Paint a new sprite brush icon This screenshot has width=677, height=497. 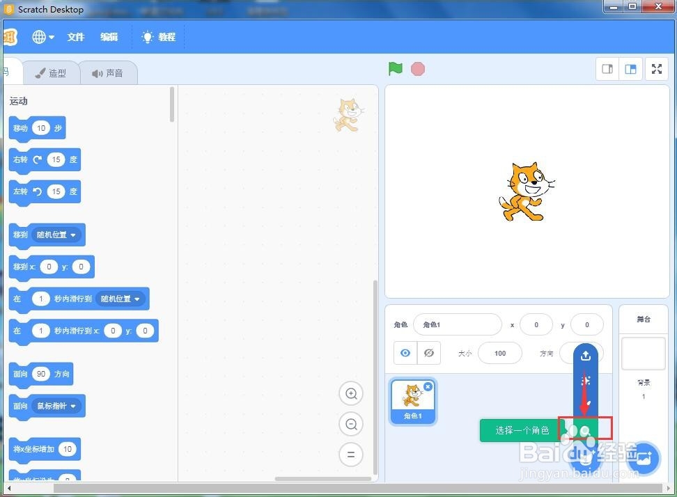(586, 404)
